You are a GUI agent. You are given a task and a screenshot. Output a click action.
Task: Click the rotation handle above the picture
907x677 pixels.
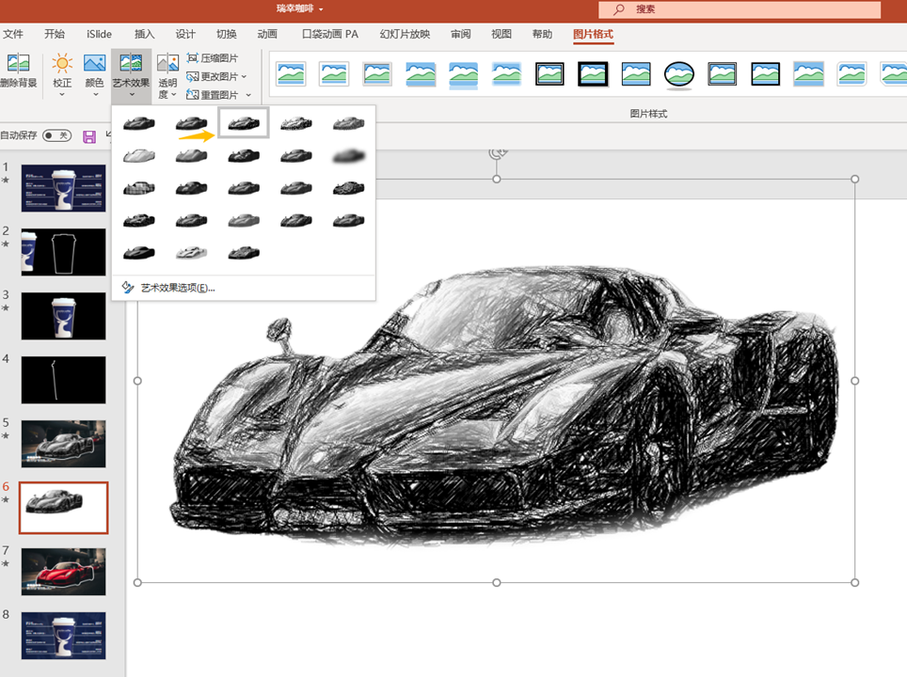(x=497, y=153)
